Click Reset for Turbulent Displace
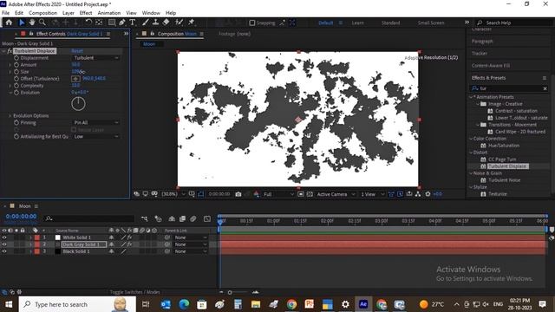The height and width of the screenshot is (312, 555). tap(77, 51)
